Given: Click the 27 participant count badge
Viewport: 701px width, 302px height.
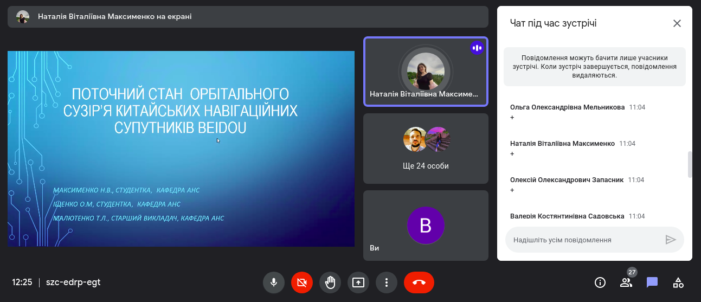Looking at the screenshot, I should [632, 272].
